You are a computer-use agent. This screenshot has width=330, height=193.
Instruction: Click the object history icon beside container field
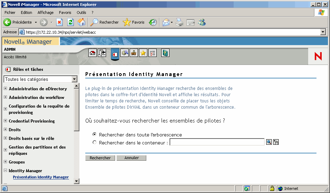(276, 142)
